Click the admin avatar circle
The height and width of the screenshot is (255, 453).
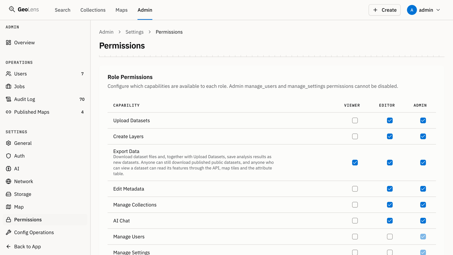click(x=412, y=10)
